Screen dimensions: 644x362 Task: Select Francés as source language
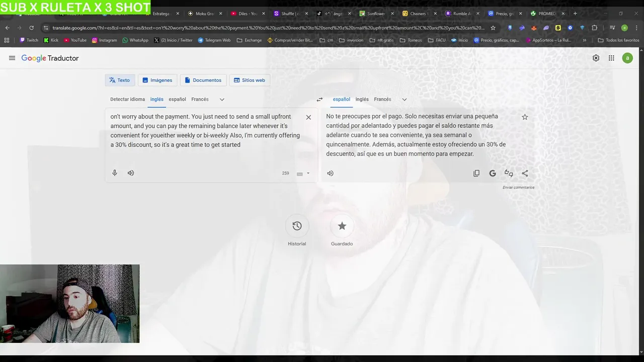tap(200, 100)
